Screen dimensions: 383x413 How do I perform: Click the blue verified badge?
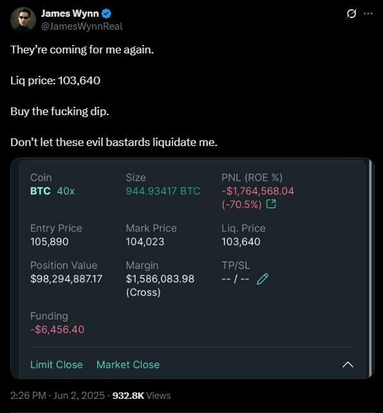pos(106,14)
